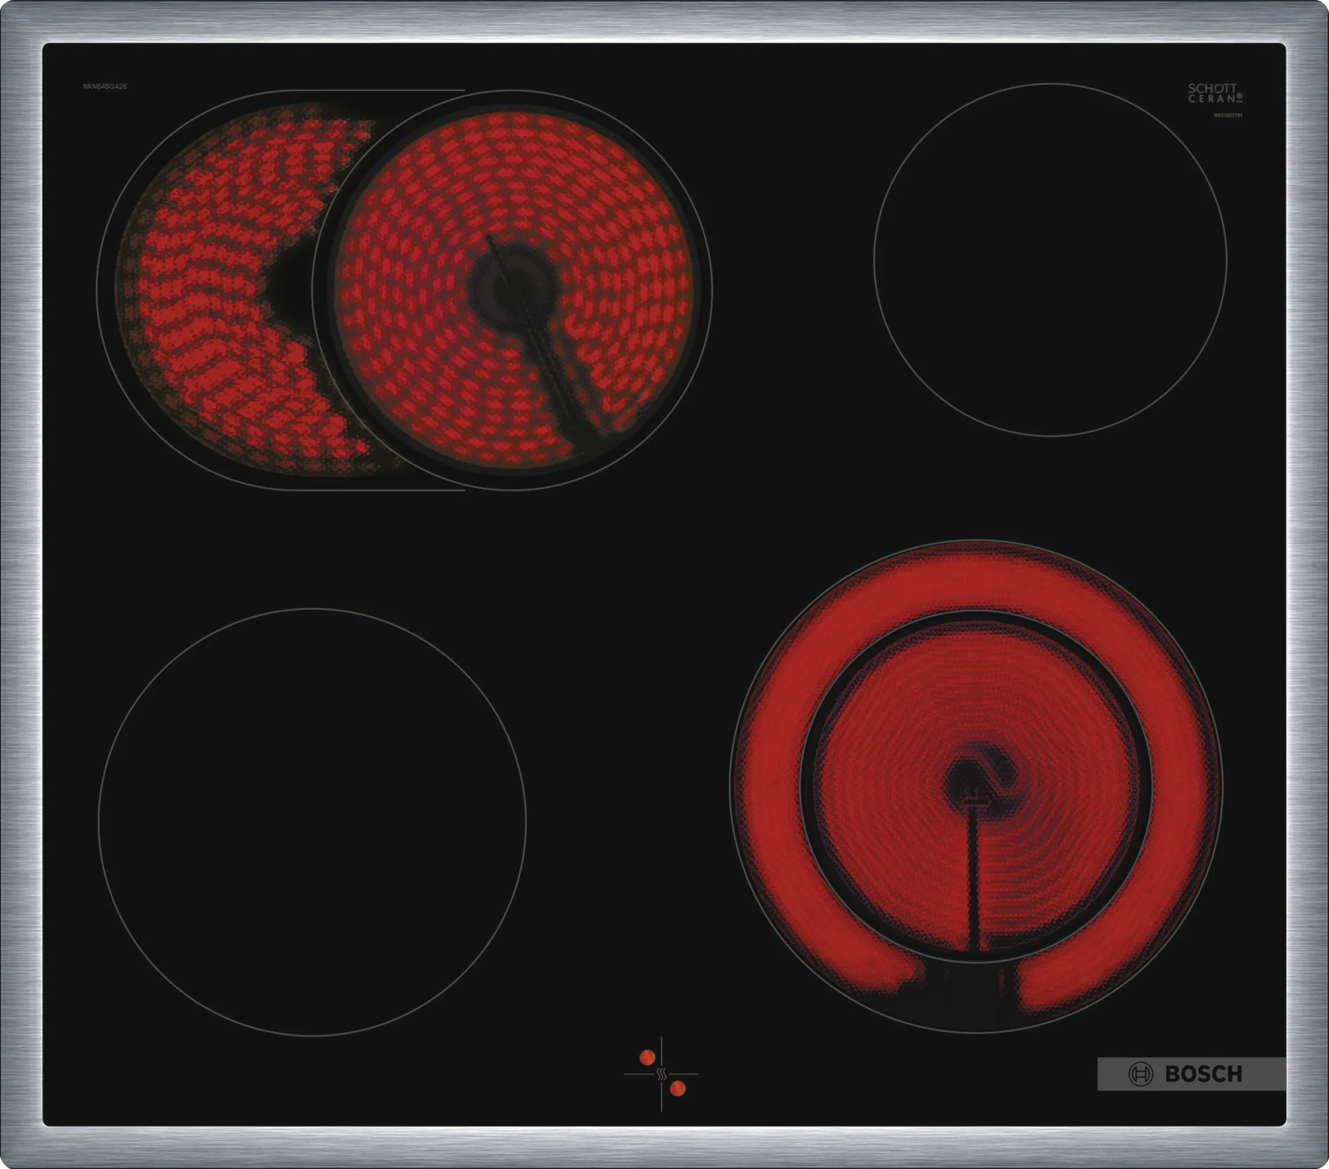This screenshot has height=1169, width=1329.
Task: Click the unlit bottom-left cooking zone
Action: click(x=311, y=822)
